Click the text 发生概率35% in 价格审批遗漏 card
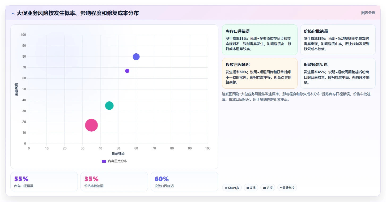 pyautogui.click(x=315, y=38)
